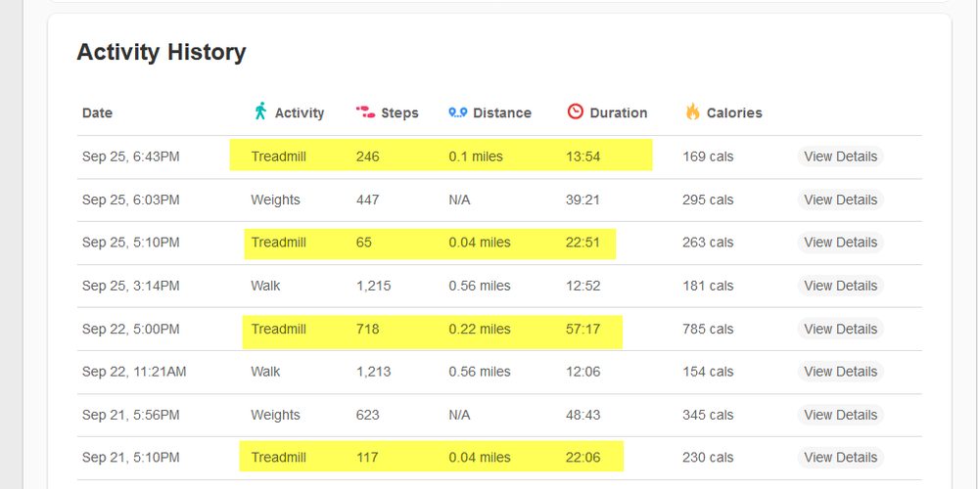Open details for Sep 25, 5:10PM Treadmill
978x489 pixels.
(x=840, y=243)
